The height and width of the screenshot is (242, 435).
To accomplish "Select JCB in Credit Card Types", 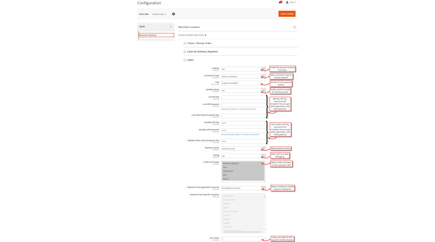I will [x=243, y=175].
